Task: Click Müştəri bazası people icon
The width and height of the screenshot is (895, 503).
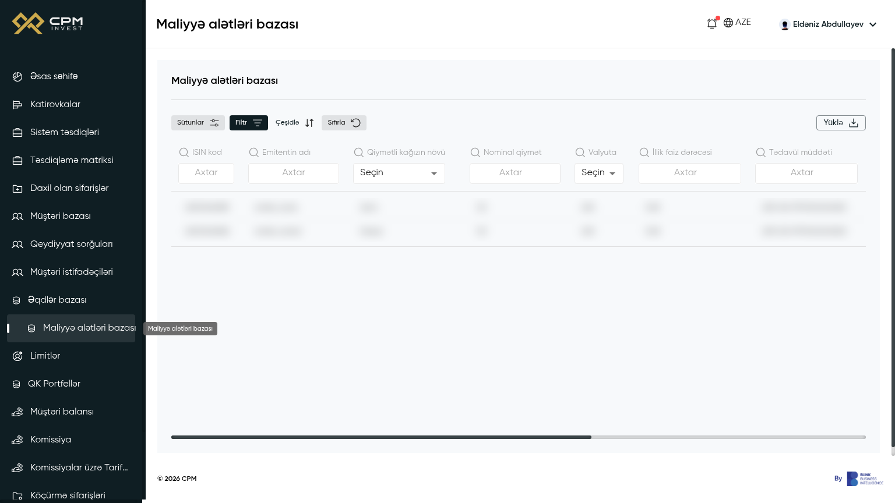Action: 17,216
